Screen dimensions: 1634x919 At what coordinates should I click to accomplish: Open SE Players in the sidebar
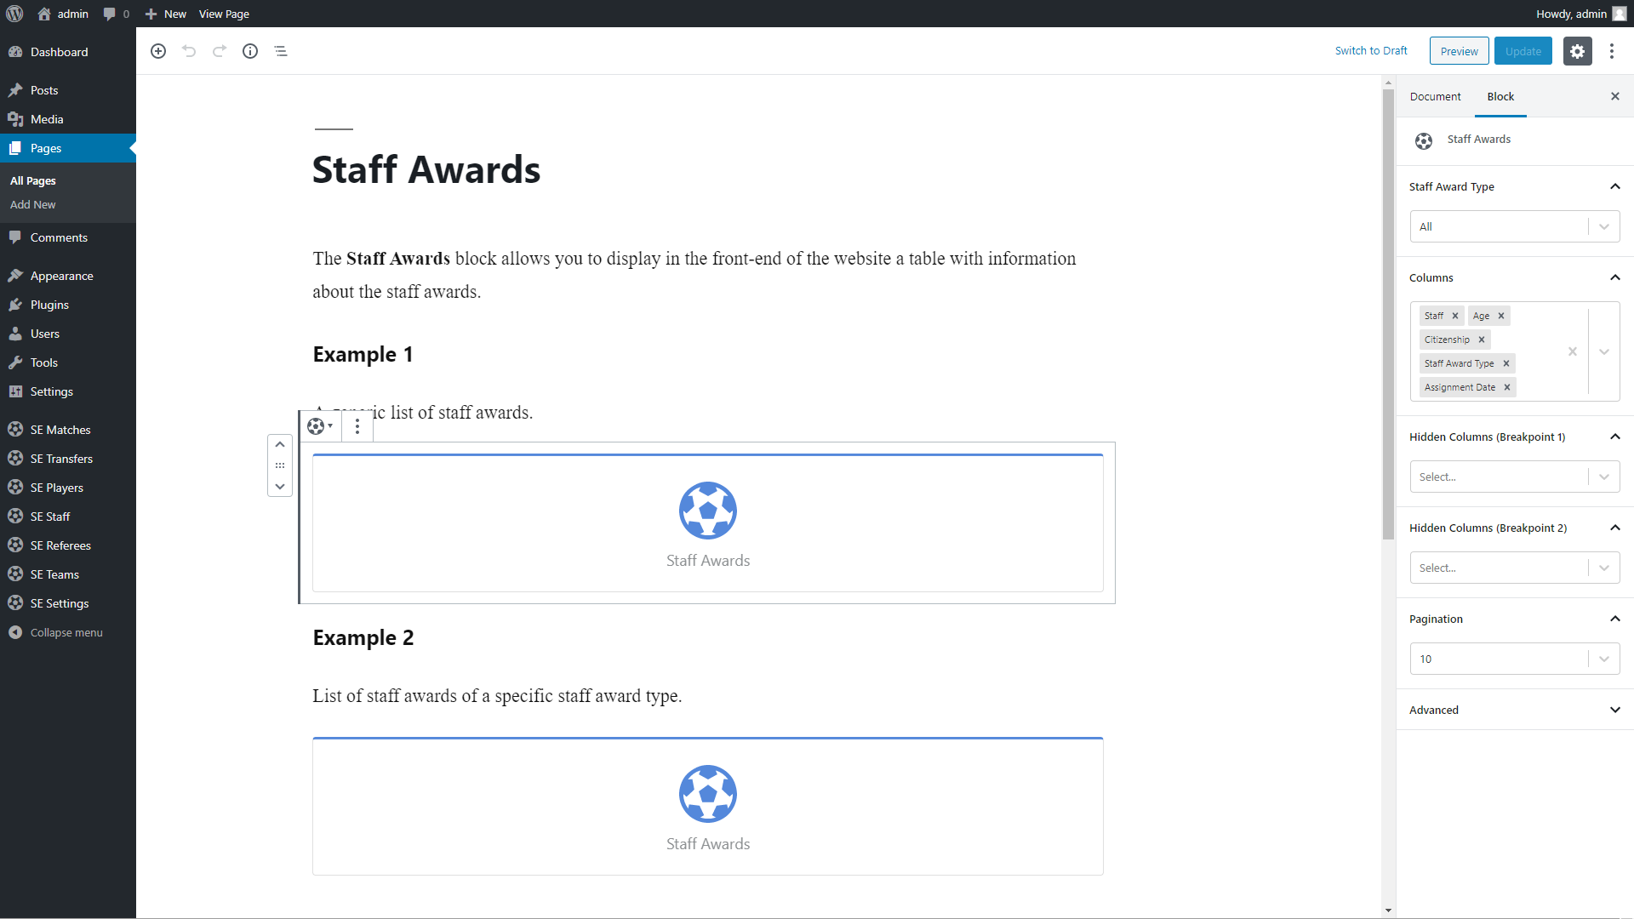(56, 488)
